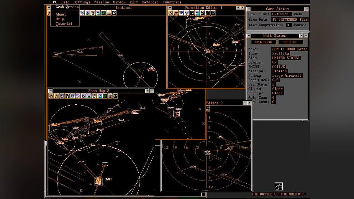The image size is (354, 199).
Task: Click arrow diamond icon in Zoom Map 2 toolbar
Action: tap(116, 96)
